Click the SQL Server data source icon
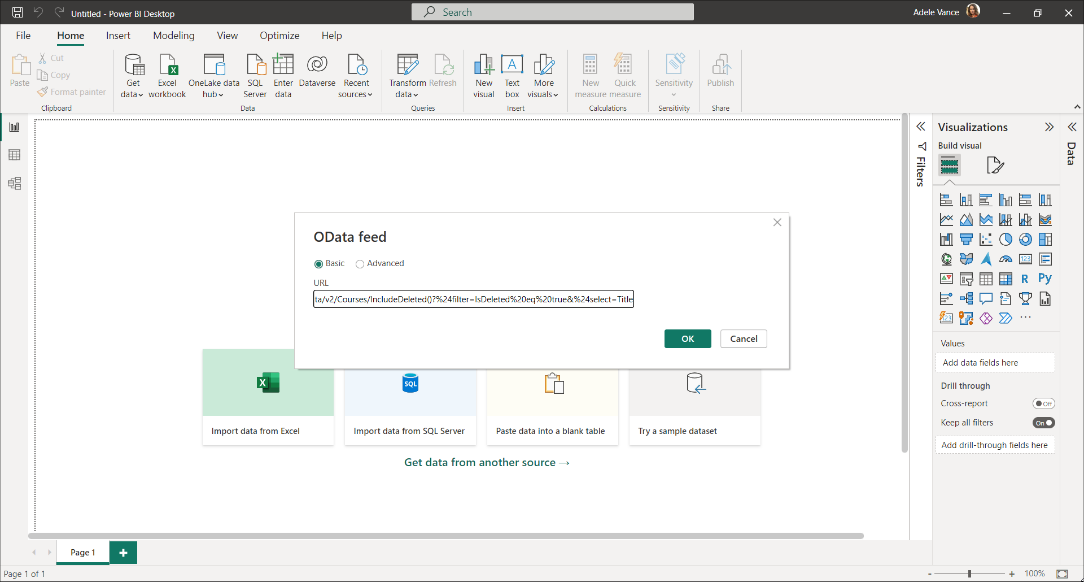 click(255, 66)
